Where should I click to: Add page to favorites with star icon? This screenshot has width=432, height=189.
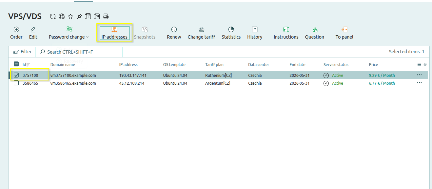point(70,16)
